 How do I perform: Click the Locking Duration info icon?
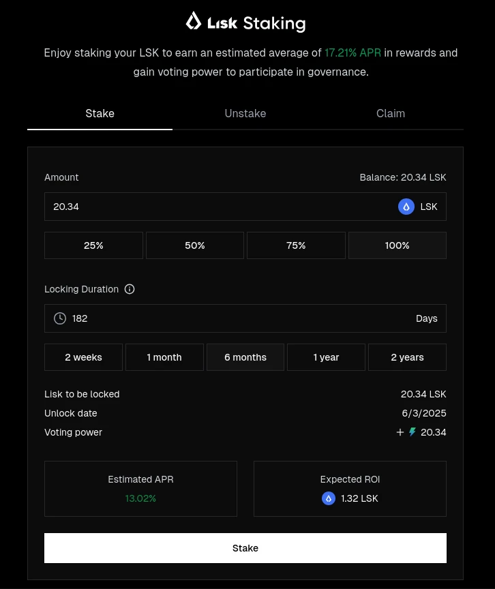[130, 289]
